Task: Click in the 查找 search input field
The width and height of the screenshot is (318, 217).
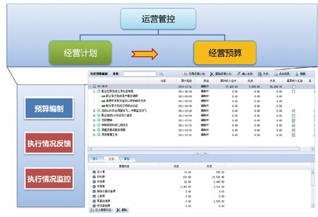Action: [140, 74]
